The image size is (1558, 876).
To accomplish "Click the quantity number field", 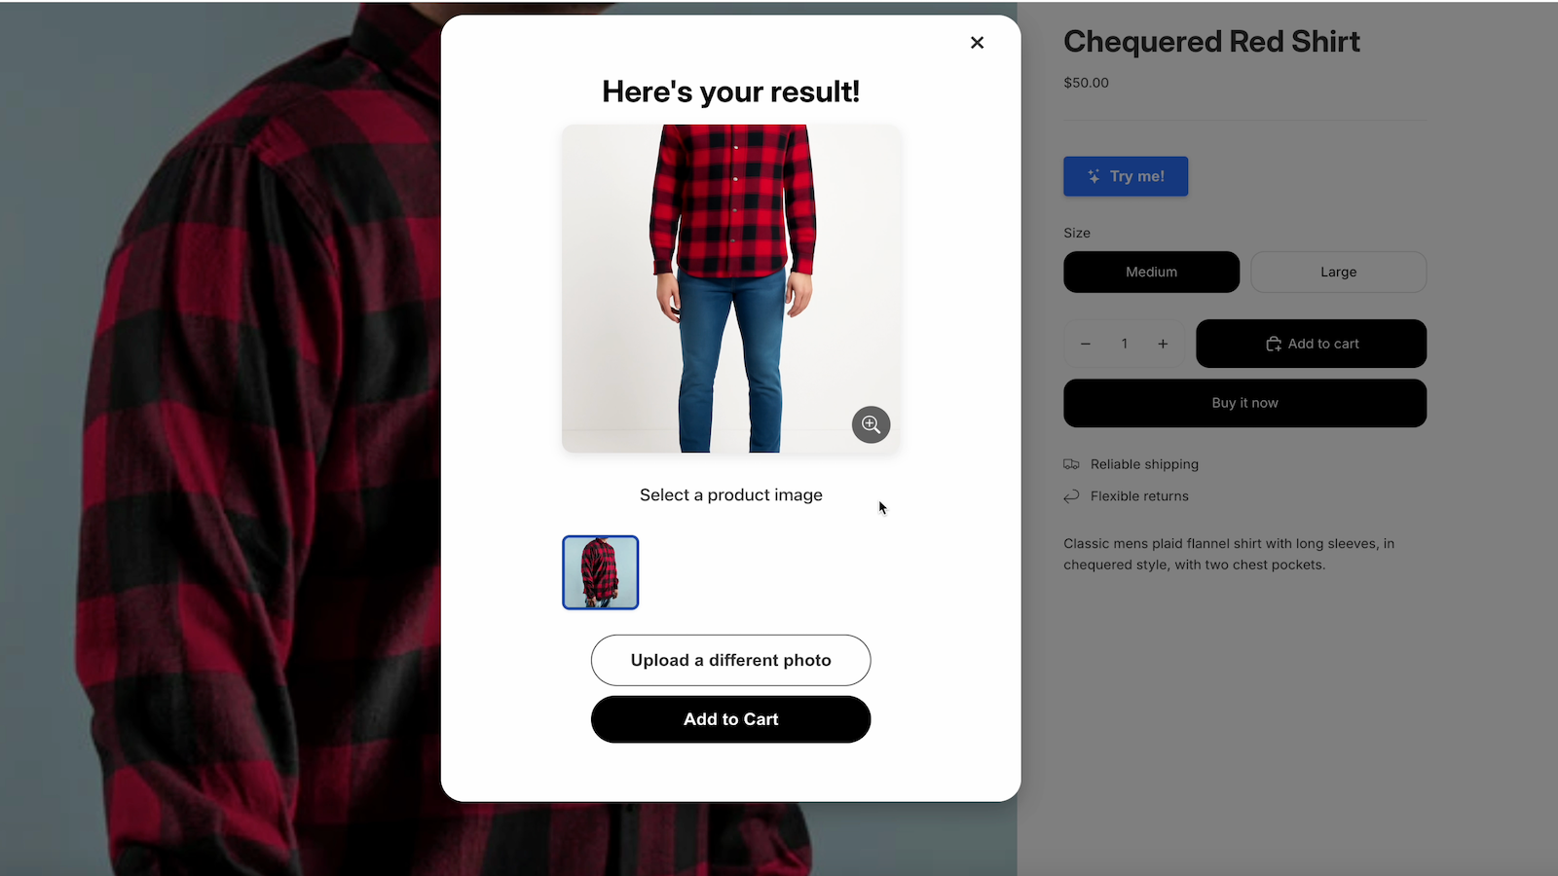I will [x=1124, y=344].
